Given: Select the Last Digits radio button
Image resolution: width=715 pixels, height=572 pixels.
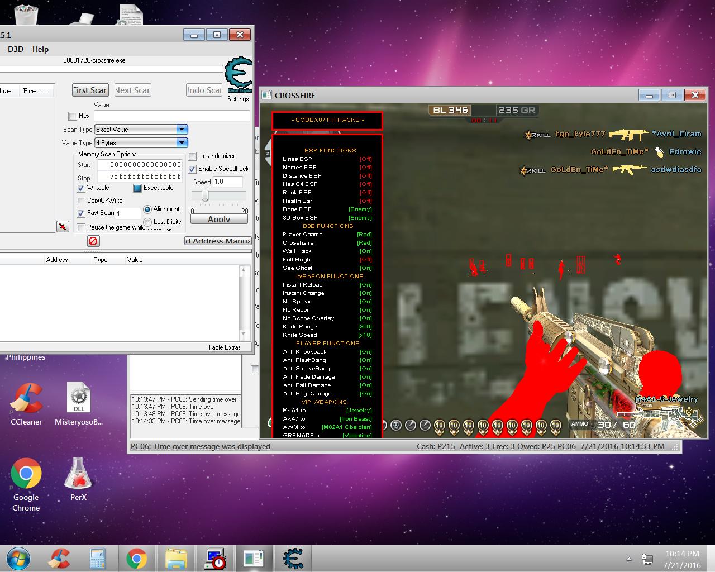Looking at the screenshot, I should [x=147, y=222].
